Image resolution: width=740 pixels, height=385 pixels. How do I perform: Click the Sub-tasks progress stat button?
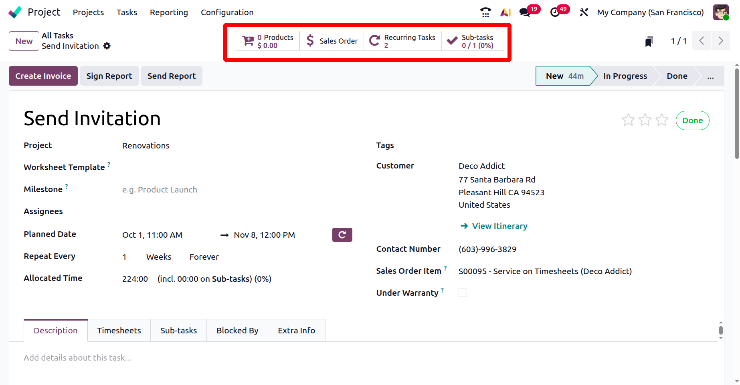473,41
